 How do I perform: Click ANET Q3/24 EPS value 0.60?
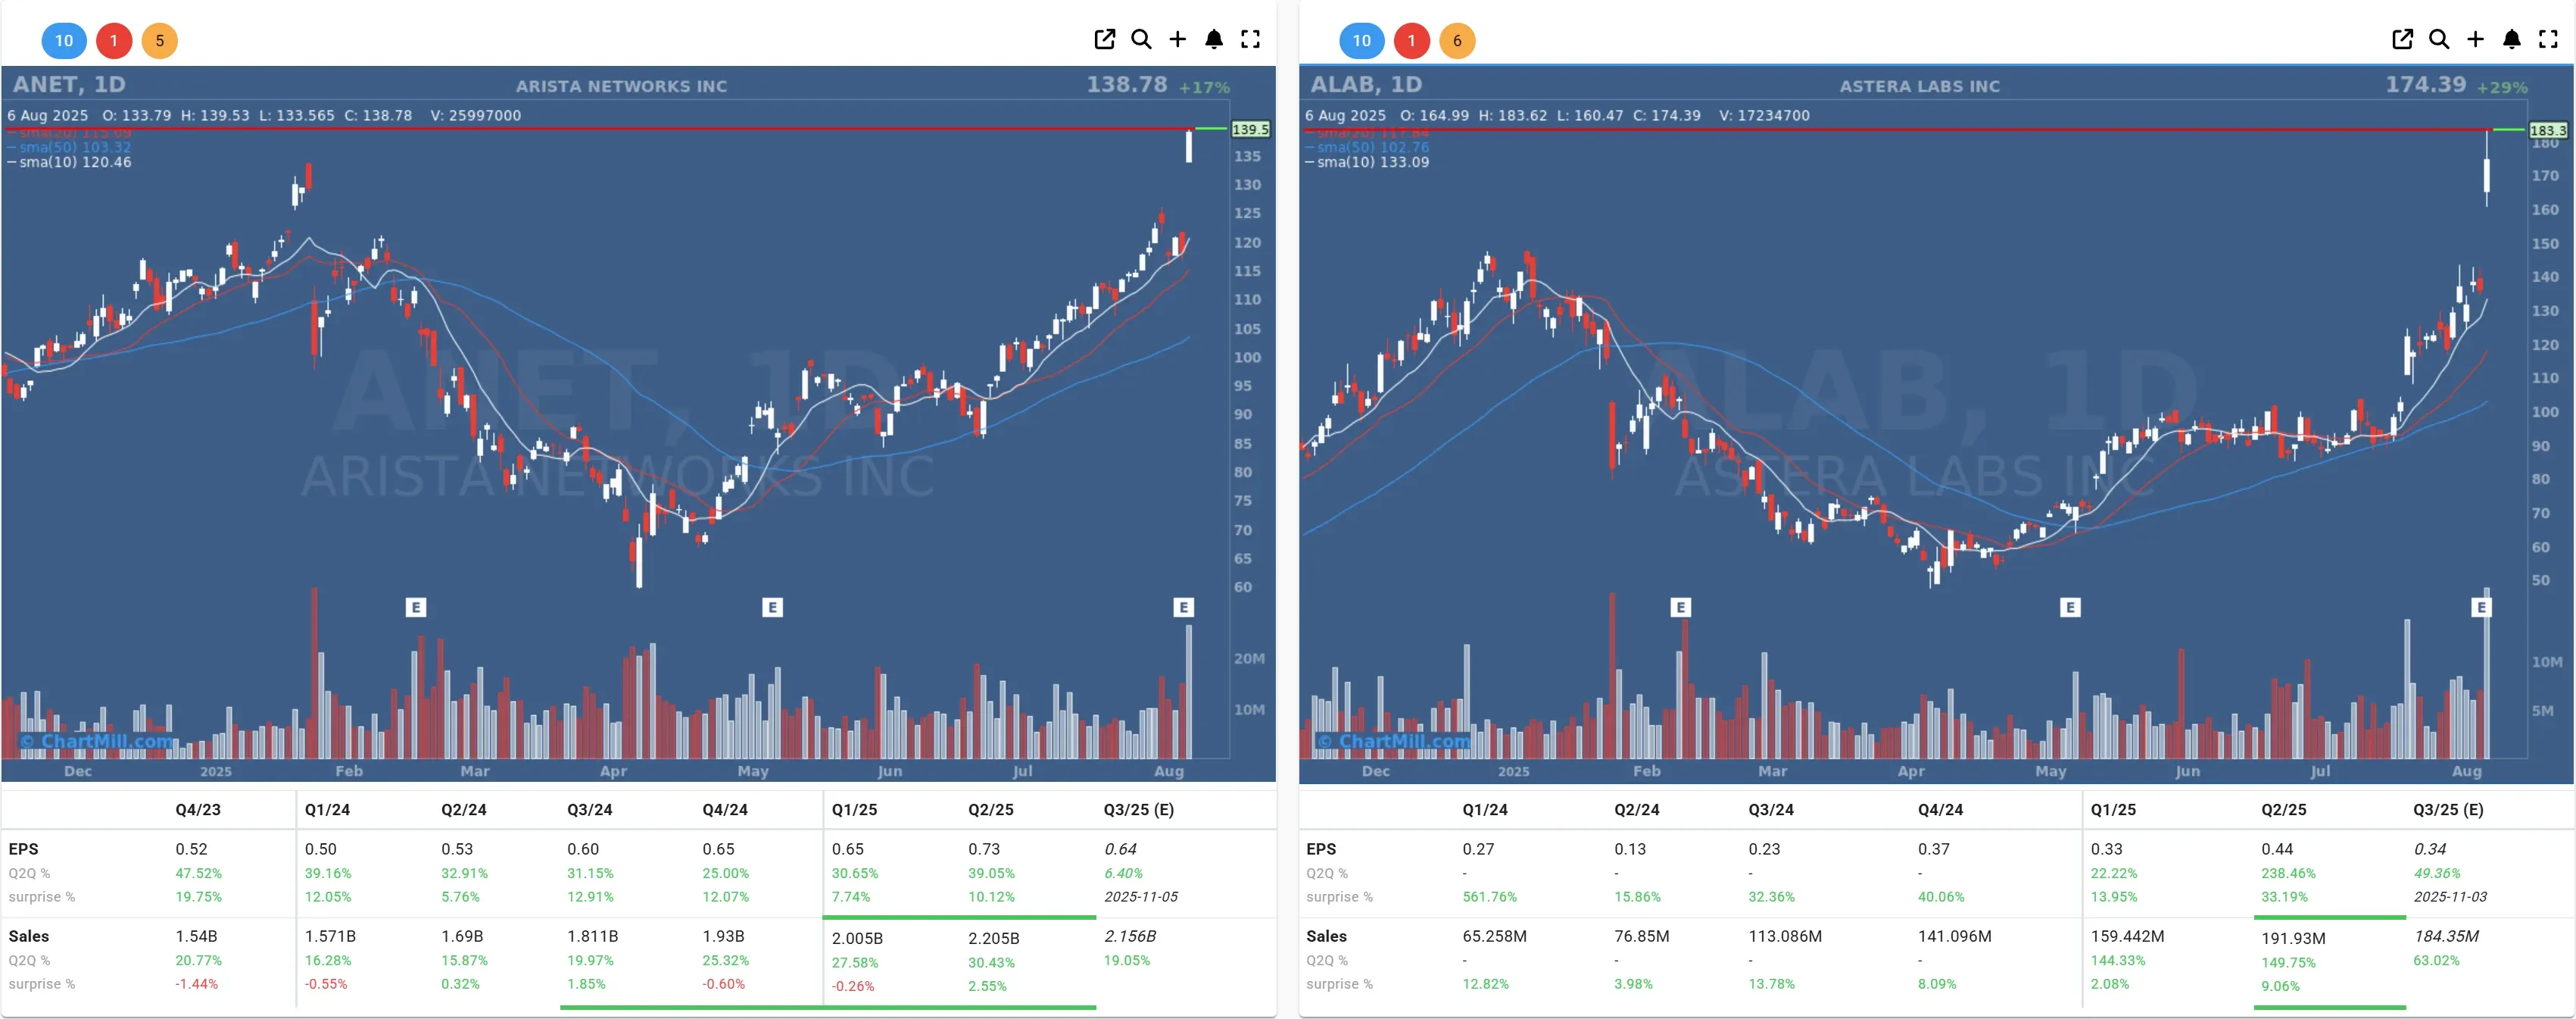(583, 849)
